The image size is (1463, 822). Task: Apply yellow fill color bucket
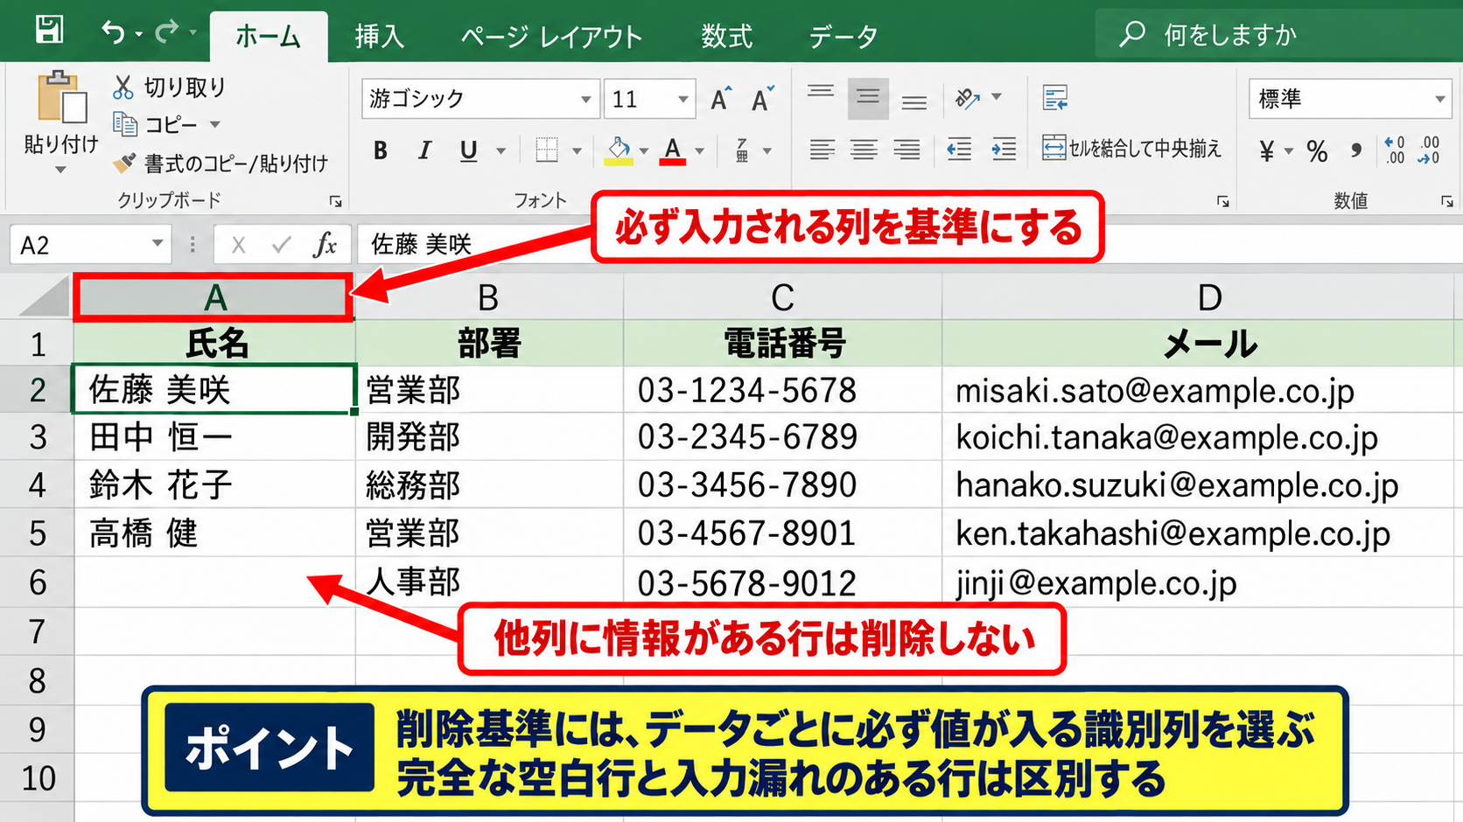619,150
